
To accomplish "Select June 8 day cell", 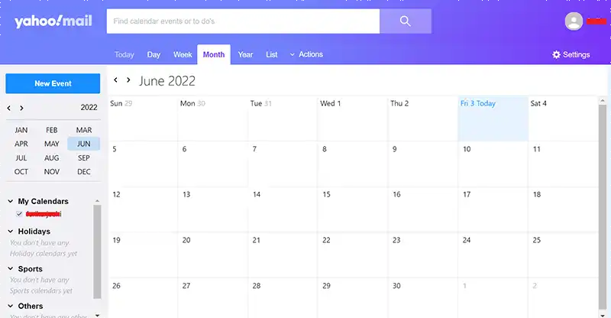I will (353, 164).
